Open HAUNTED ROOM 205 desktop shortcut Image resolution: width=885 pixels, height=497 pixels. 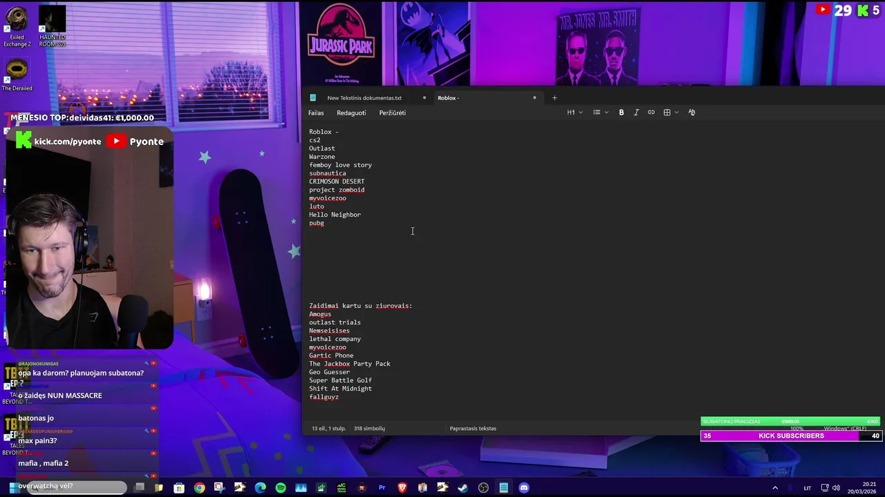52,27
